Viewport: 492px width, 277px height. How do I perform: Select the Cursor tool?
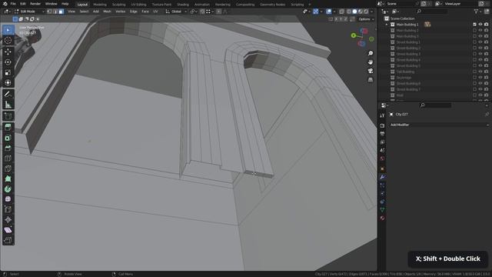(8, 41)
